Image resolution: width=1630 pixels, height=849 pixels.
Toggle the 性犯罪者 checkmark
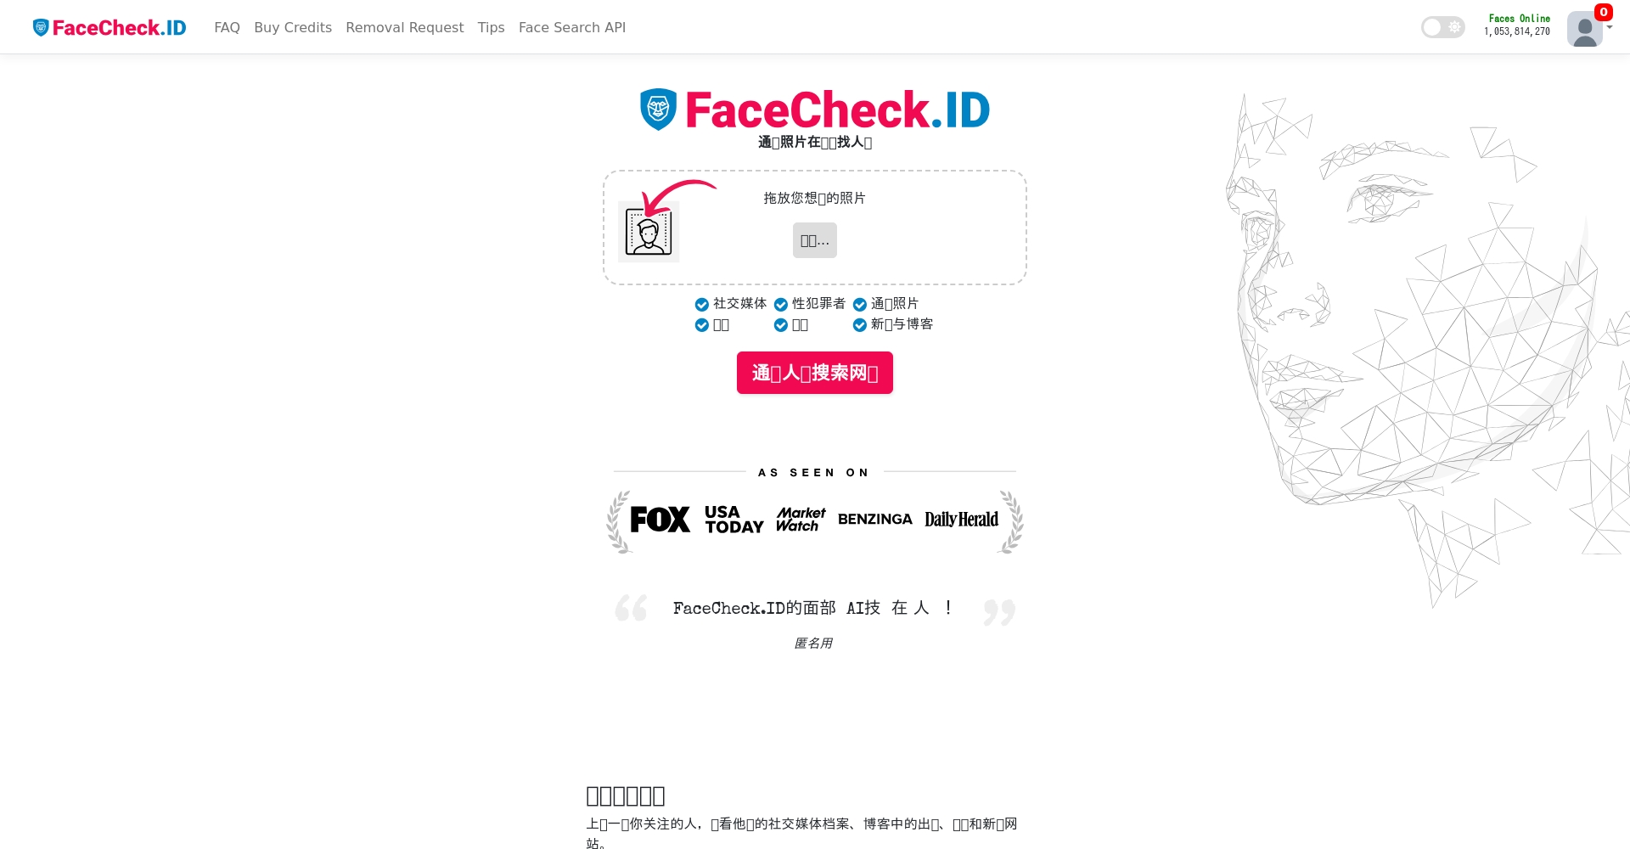[x=780, y=305]
